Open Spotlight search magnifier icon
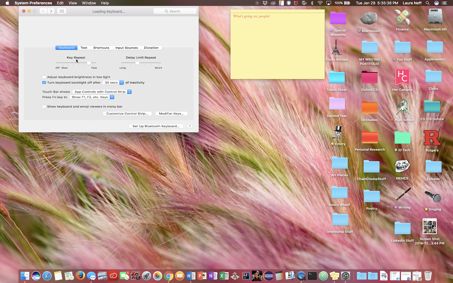 coord(428,3)
